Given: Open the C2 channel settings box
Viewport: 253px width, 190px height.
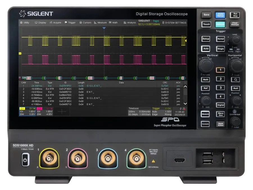Looking at the screenshot, I should [x=44, y=111].
